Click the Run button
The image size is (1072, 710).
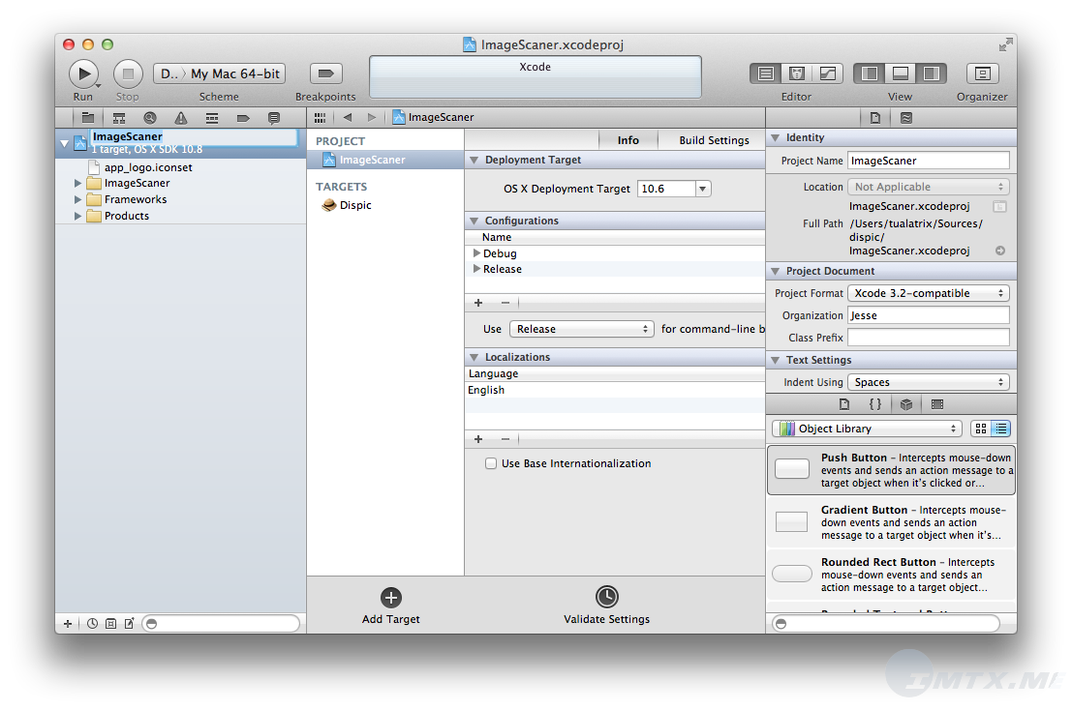83,74
